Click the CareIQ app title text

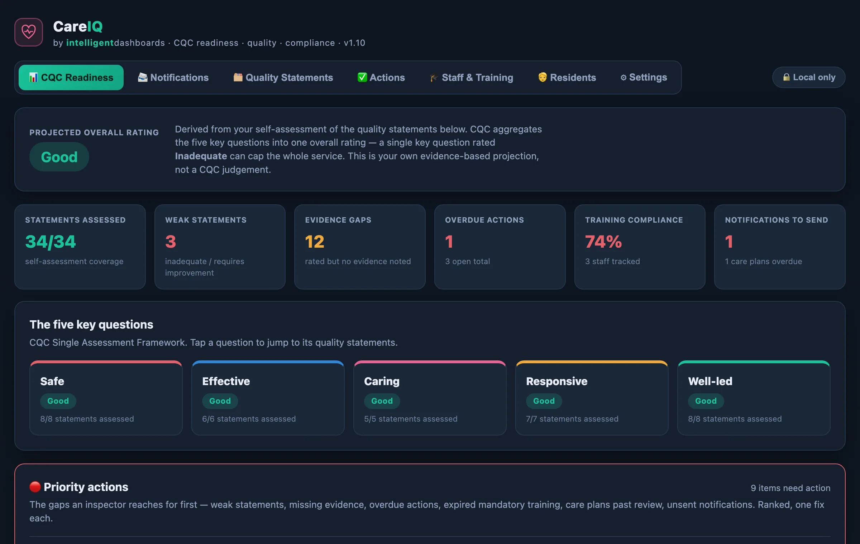(x=78, y=26)
